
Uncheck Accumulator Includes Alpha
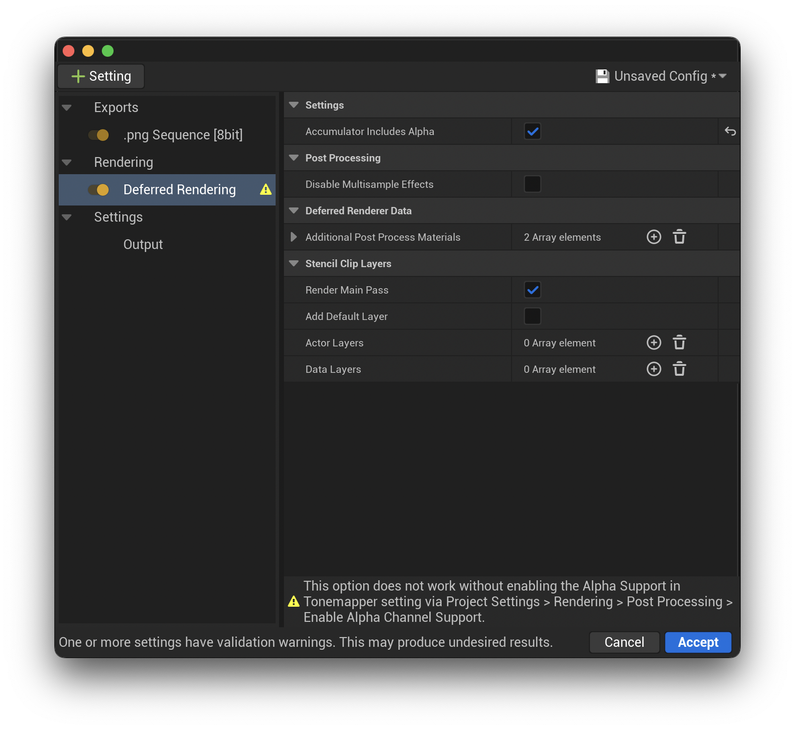coord(532,131)
